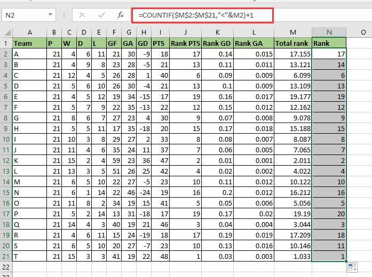Expand the Name Box dropdown arrow

tap(50, 15)
